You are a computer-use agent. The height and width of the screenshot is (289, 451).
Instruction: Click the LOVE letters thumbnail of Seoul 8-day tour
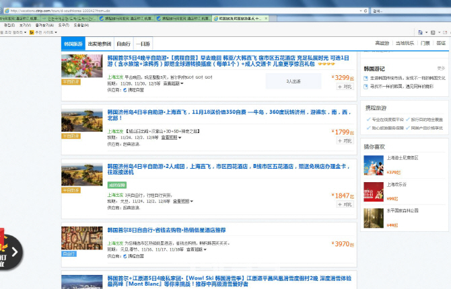pos(82,238)
